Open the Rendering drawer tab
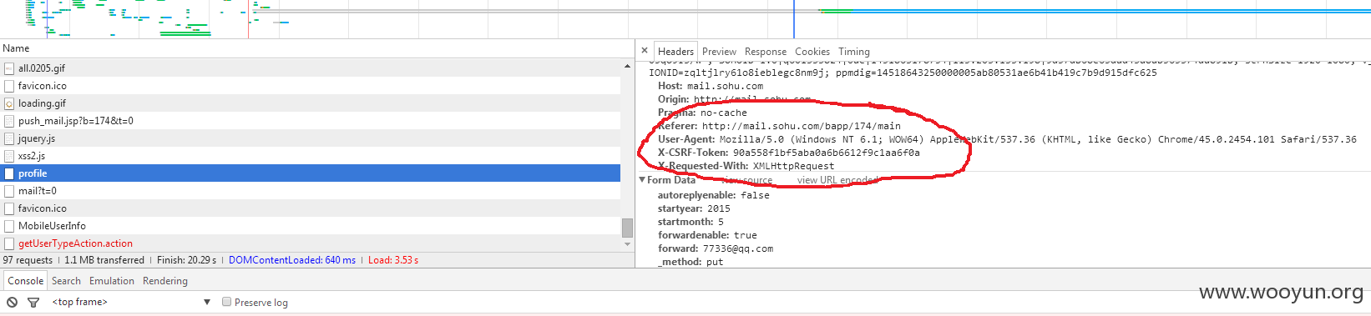1371x316 pixels. (x=165, y=281)
